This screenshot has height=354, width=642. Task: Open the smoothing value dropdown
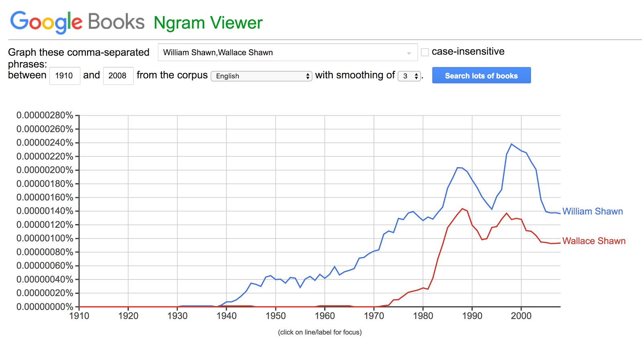click(409, 76)
